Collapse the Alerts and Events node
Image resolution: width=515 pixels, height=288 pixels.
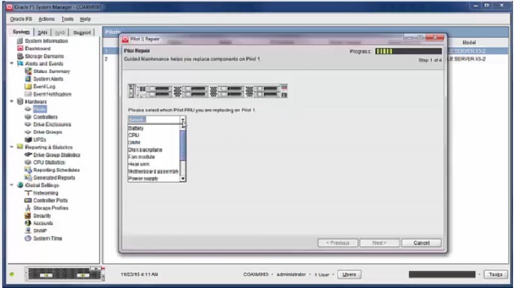point(12,63)
